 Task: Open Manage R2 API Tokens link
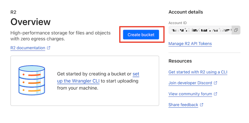[x=190, y=44]
